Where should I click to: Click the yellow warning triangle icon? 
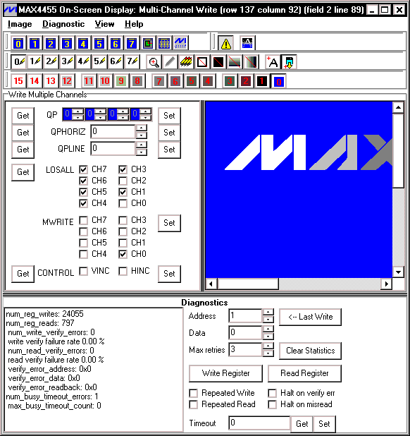click(225, 44)
